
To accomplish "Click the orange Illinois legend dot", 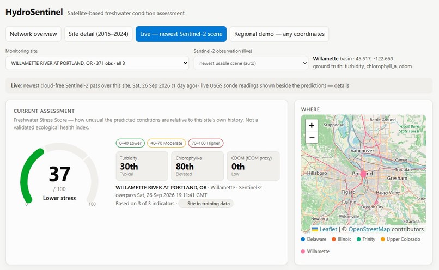I will [x=333, y=239].
